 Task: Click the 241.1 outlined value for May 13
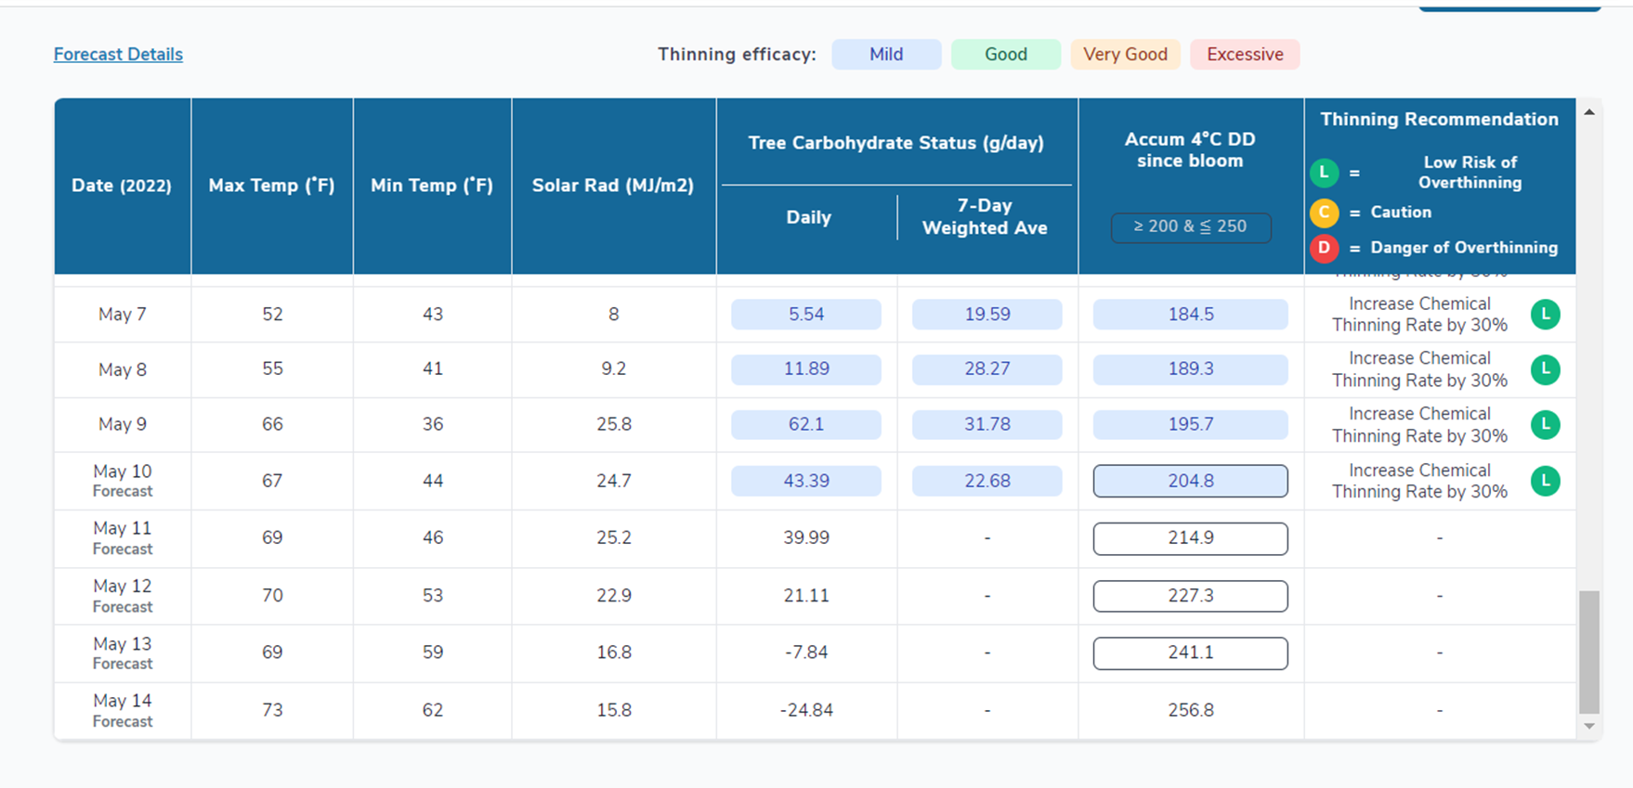pyautogui.click(x=1190, y=652)
